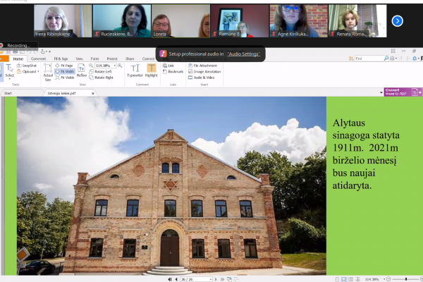Show more participants with the blue arrow

tap(398, 21)
